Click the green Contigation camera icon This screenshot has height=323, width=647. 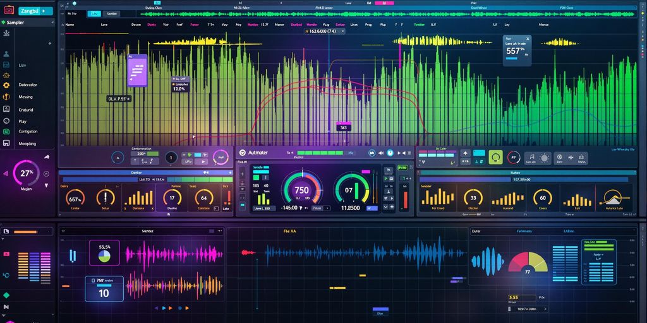(x=6, y=131)
